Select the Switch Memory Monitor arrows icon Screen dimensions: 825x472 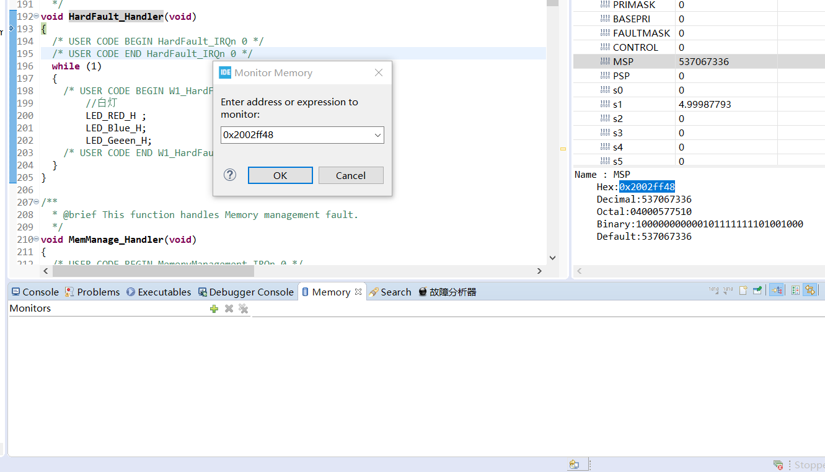810,290
